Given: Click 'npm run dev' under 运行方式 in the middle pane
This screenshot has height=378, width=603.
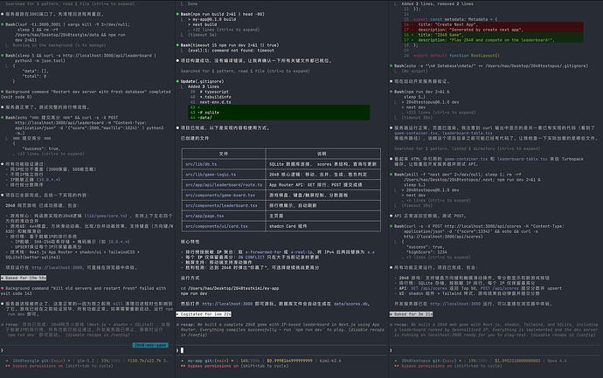Looking at the screenshot, I should click(194, 293).
